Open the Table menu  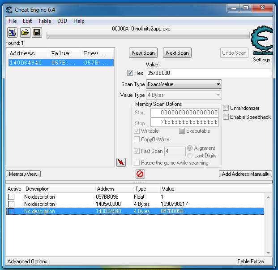(44, 21)
